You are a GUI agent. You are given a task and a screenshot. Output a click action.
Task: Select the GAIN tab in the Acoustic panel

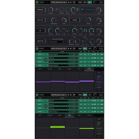(x=69, y=116)
